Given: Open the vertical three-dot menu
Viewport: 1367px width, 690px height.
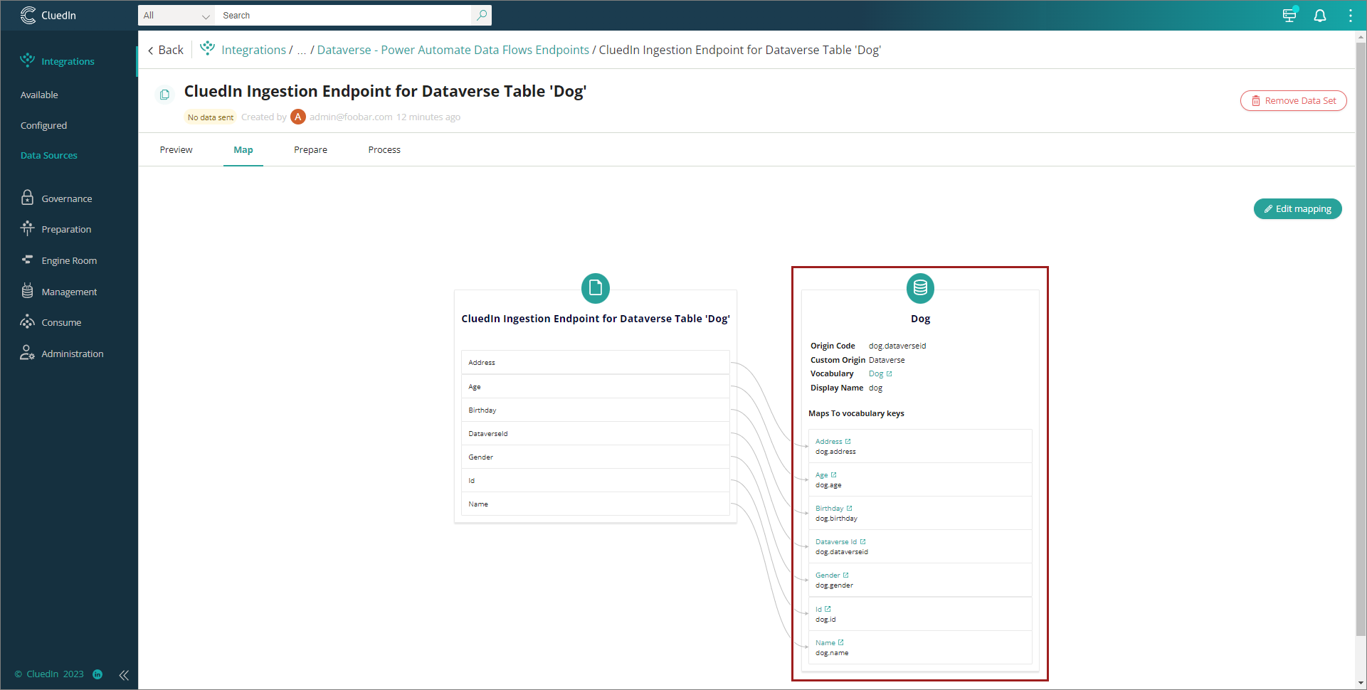Looking at the screenshot, I should (x=1350, y=16).
